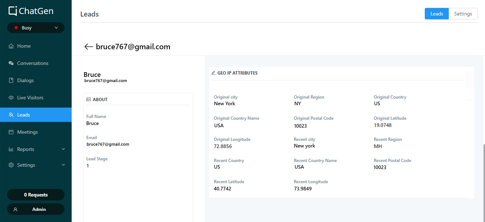Click the Dialogs book icon
Image resolution: width=485 pixels, height=222 pixels.
tap(11, 80)
